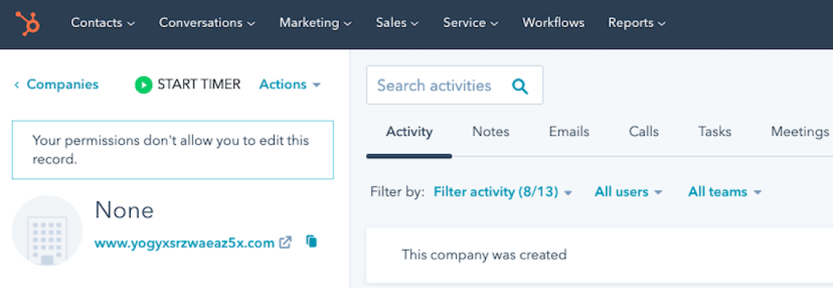Expand the Conversations dropdown menu
Screen dimensions: 833x288
pos(208,23)
